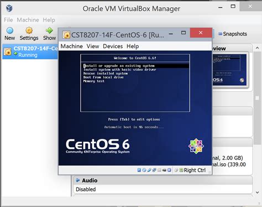This screenshot has height=207, width=262.
Task: Select 'Boot from local drive' option
Action: pos(103,77)
